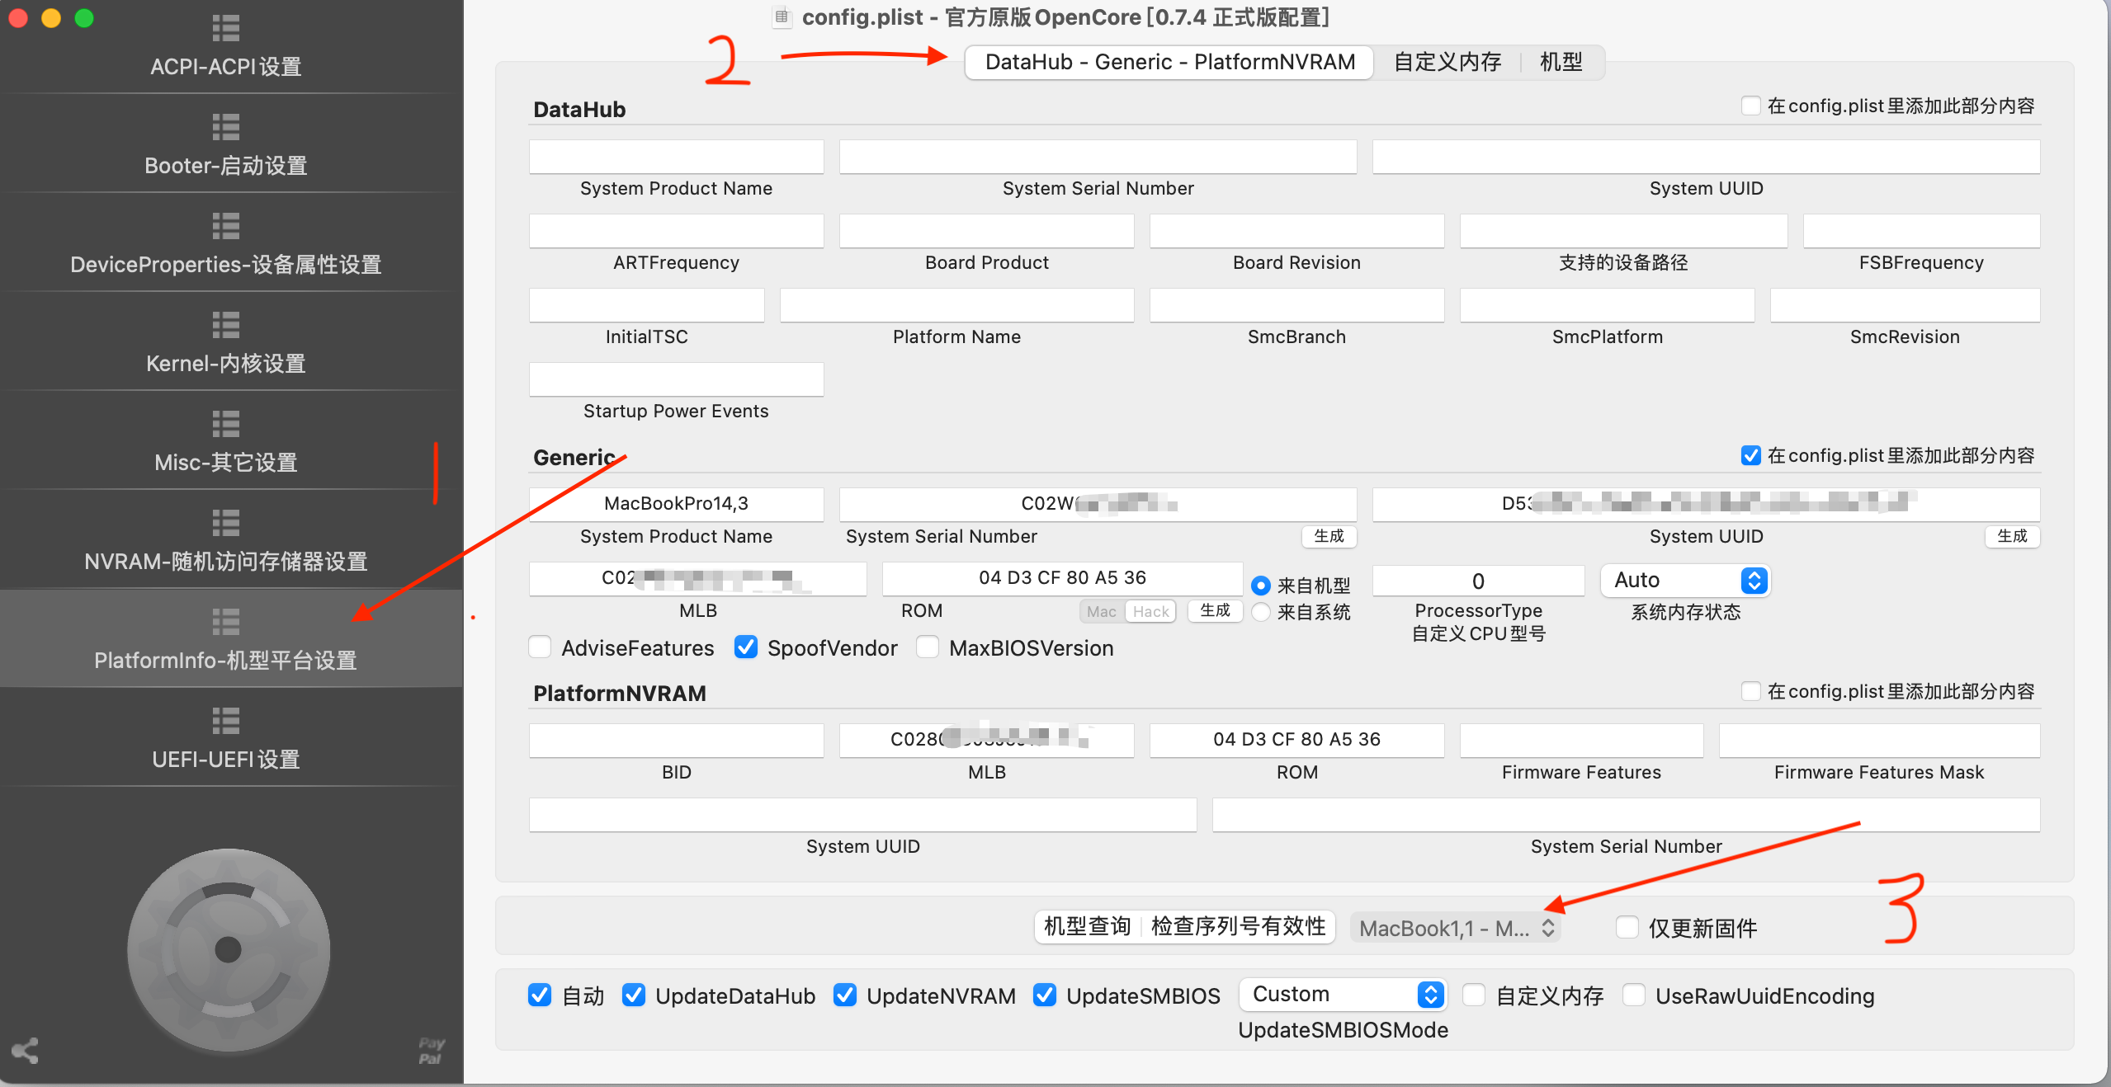Enable PlatformNVRAM add-to-config.plist checkbox
Image resolution: width=2111 pixels, height=1087 pixels.
pos(1750,691)
